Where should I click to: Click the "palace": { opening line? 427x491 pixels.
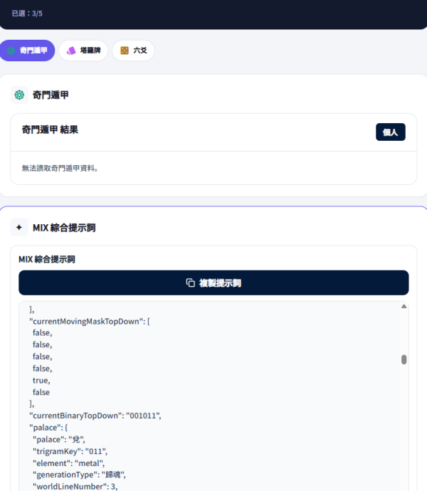[x=48, y=428]
